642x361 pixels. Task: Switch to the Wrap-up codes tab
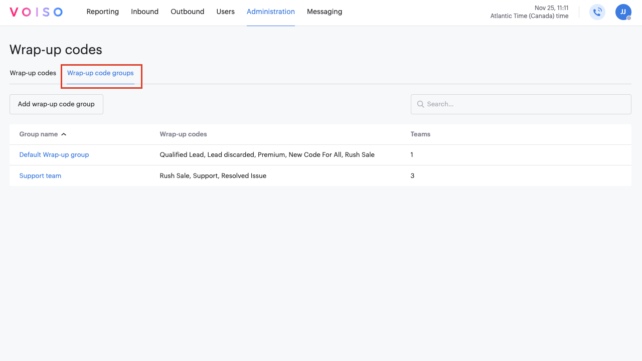point(33,73)
